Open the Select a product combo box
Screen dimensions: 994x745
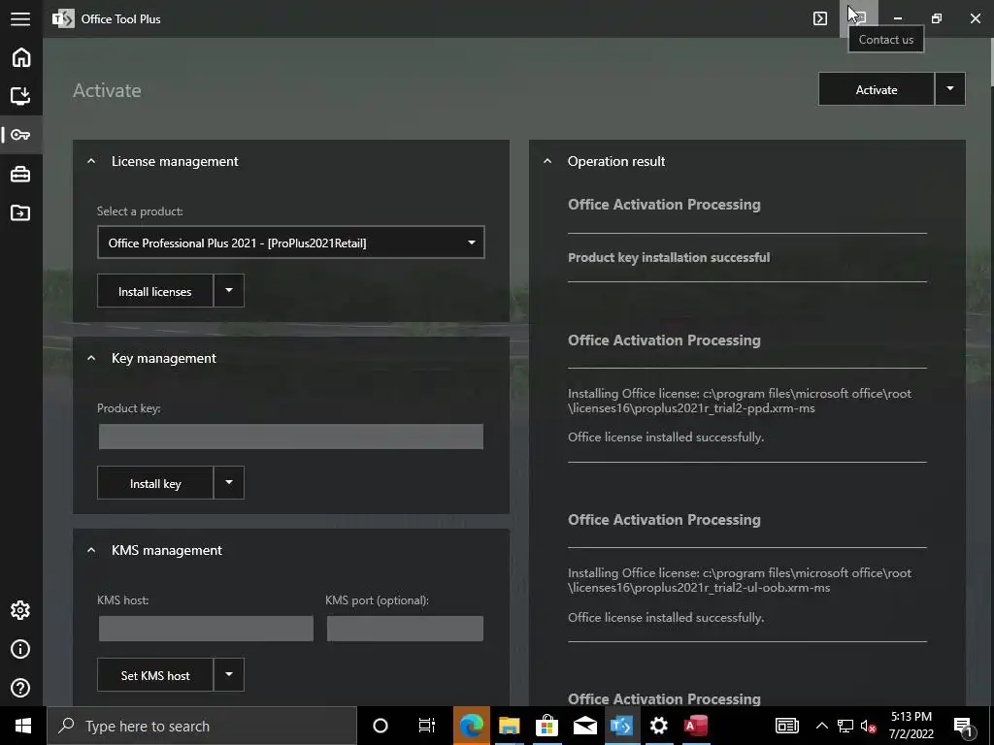[x=290, y=243]
